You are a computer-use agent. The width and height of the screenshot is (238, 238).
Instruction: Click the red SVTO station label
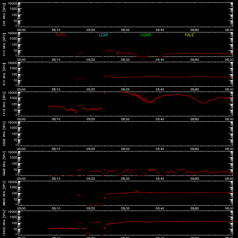(x=60, y=35)
